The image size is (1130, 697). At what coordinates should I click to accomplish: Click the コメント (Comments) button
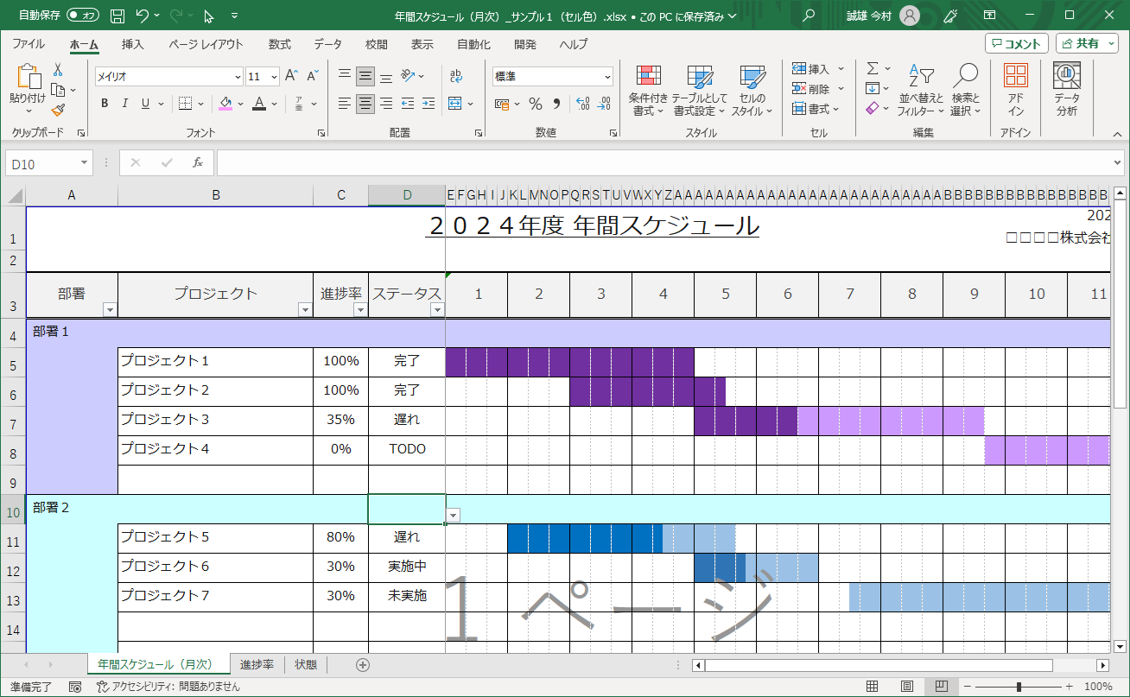[x=1017, y=43]
